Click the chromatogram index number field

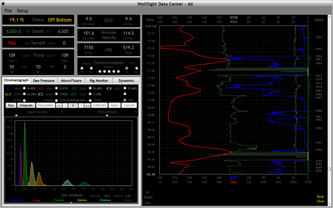(73, 105)
